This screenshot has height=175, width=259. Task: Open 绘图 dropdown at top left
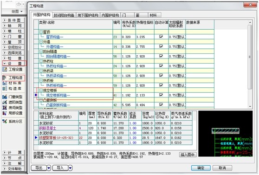[17, 12]
